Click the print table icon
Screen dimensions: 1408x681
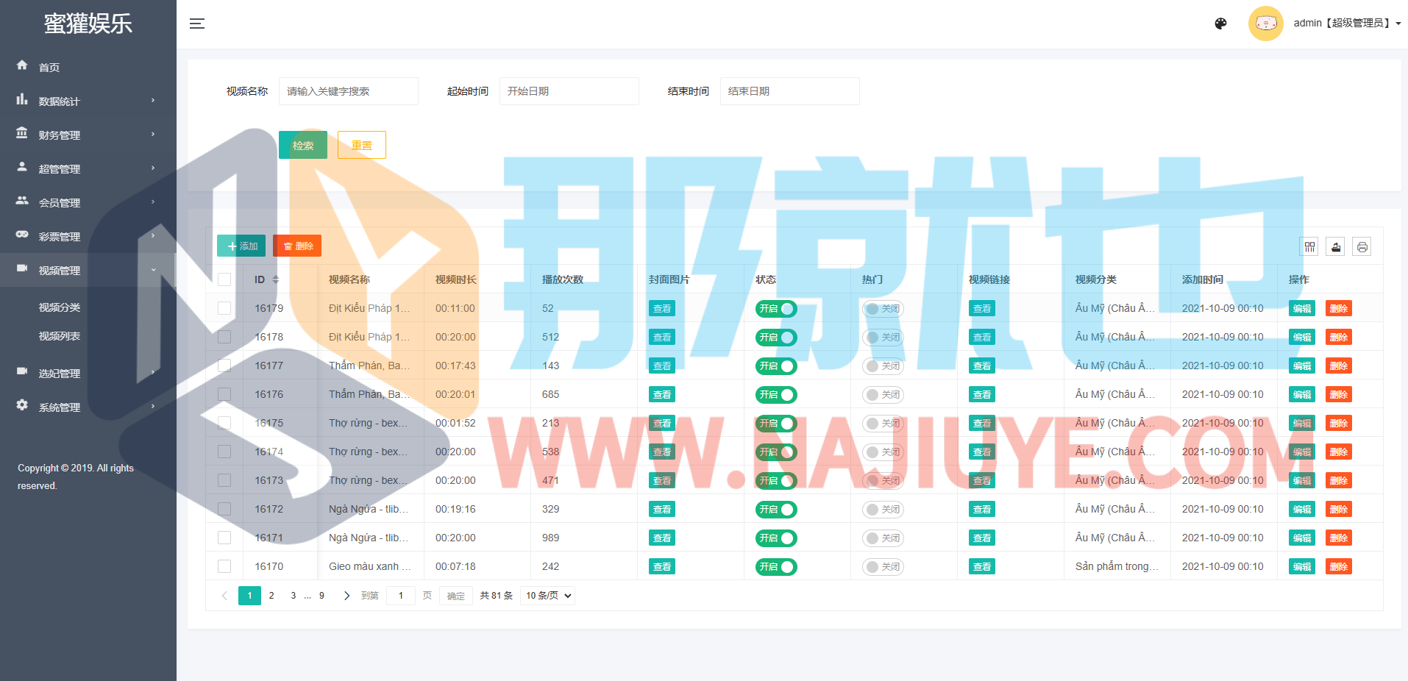1362,247
